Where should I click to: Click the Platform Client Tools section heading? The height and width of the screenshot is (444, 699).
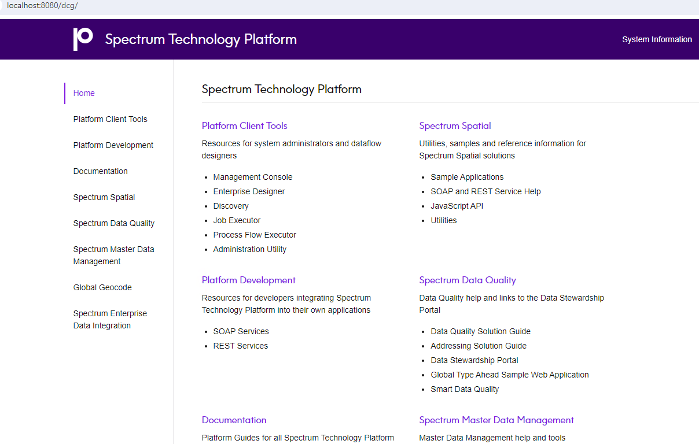pyautogui.click(x=244, y=125)
